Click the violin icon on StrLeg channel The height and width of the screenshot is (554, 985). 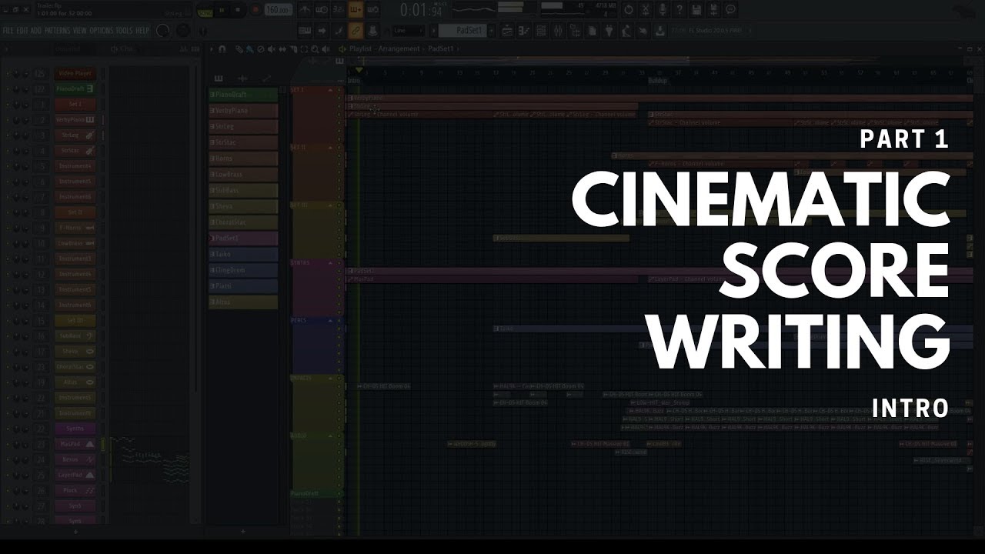click(x=90, y=135)
